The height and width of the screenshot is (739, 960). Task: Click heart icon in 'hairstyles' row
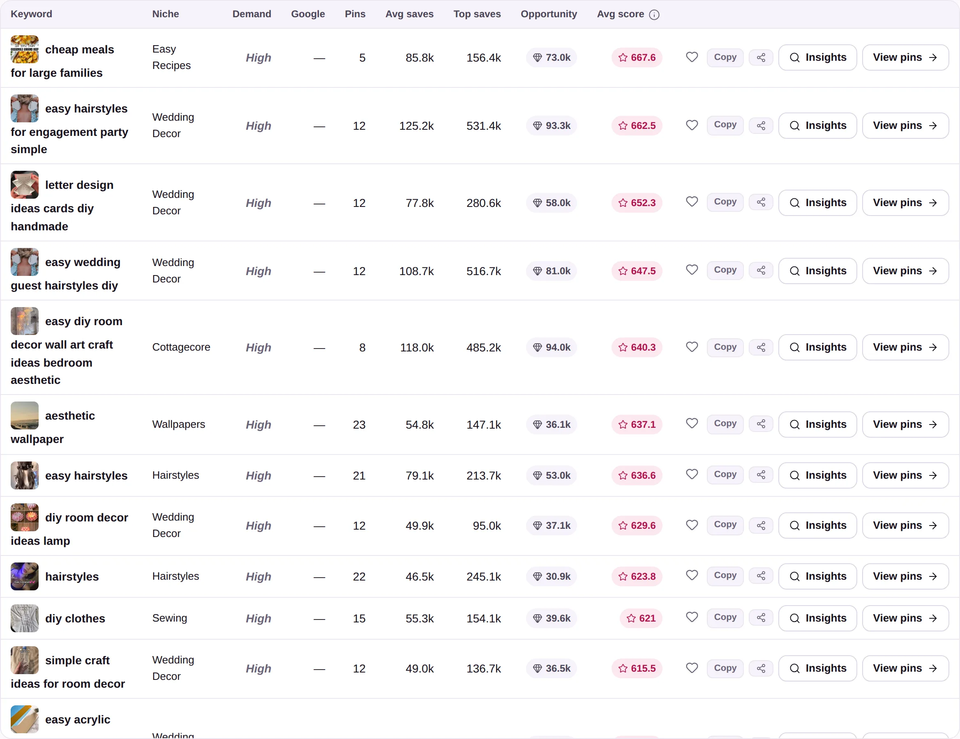pyautogui.click(x=692, y=576)
